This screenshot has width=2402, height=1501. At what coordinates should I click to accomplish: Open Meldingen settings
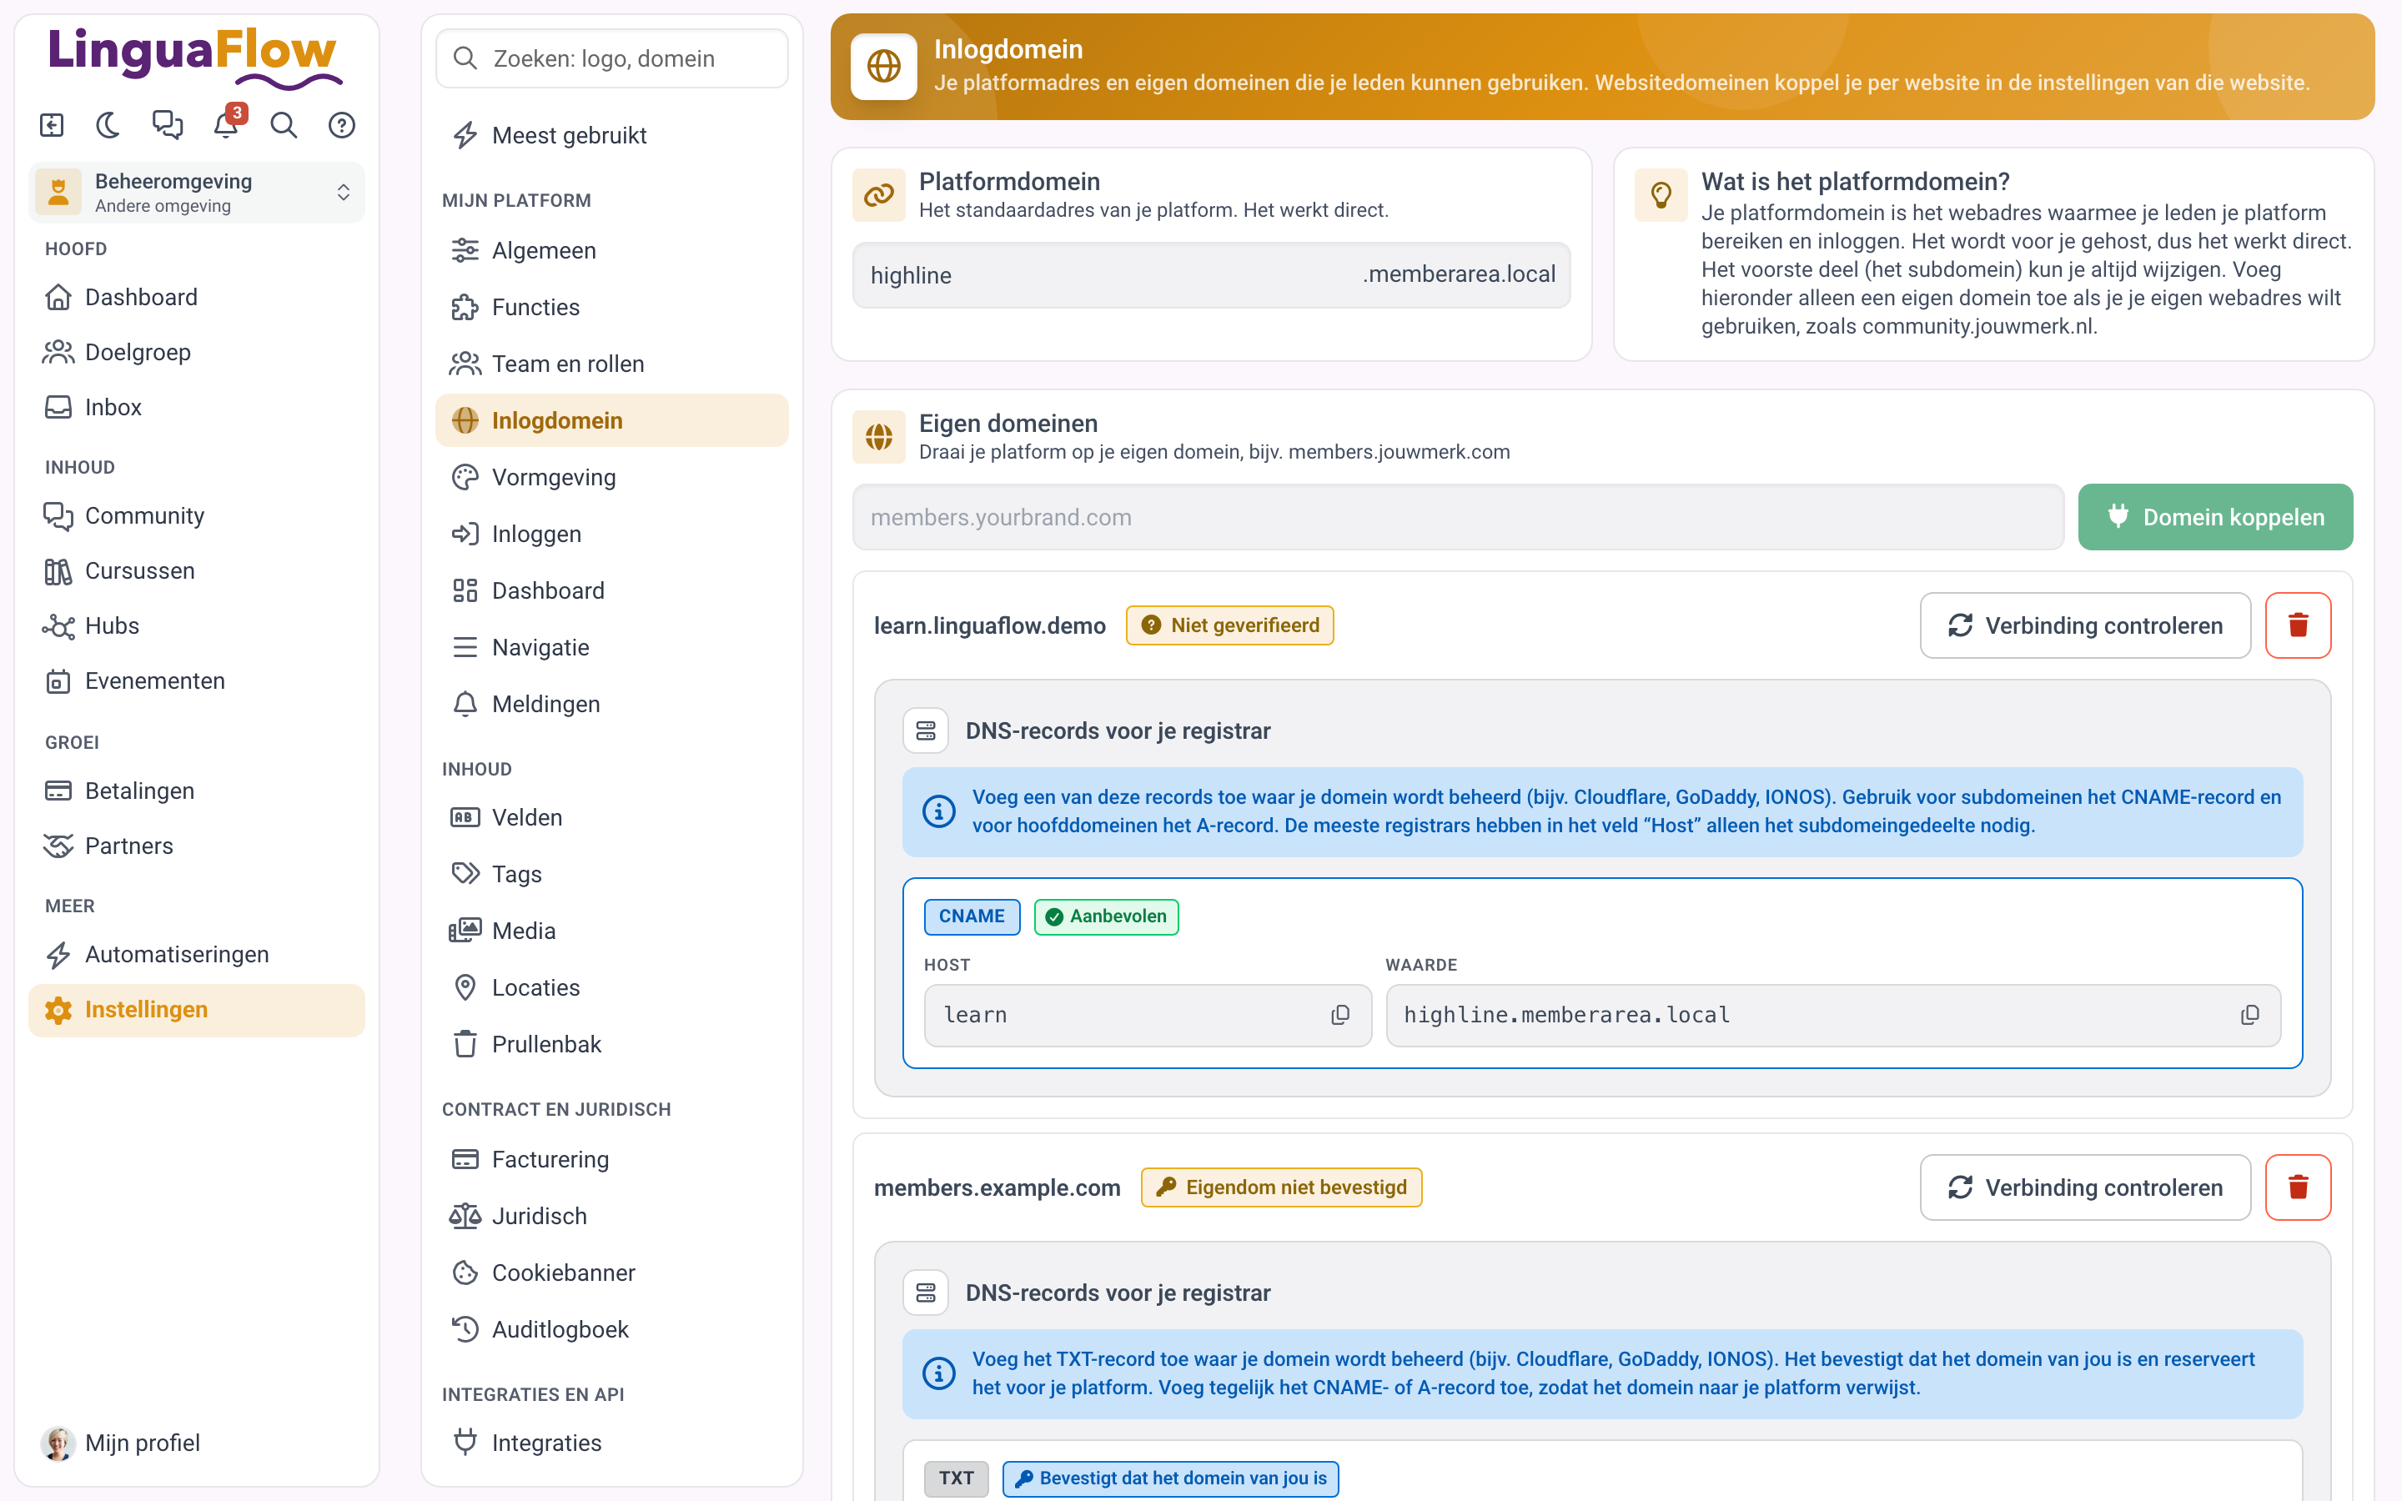pyautogui.click(x=611, y=704)
